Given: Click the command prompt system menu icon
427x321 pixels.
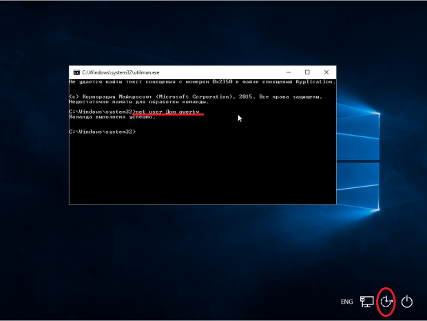Looking at the screenshot, I should pos(76,72).
